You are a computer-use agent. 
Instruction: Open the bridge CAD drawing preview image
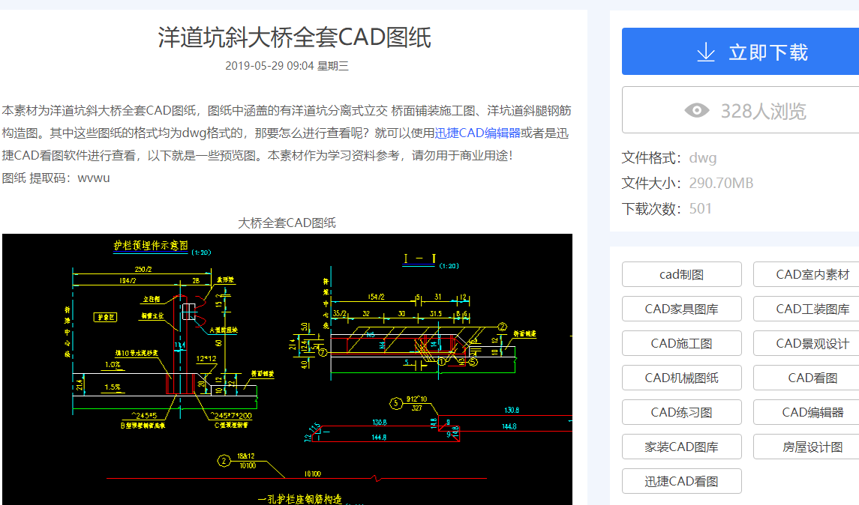287,369
